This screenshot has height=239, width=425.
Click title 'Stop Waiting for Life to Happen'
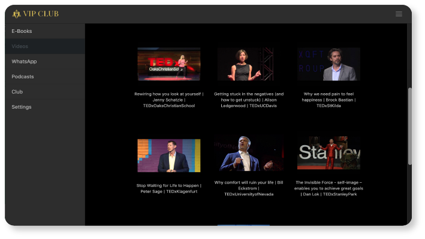169,188
